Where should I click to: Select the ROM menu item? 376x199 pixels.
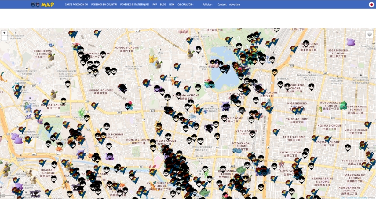pyautogui.click(x=172, y=4)
